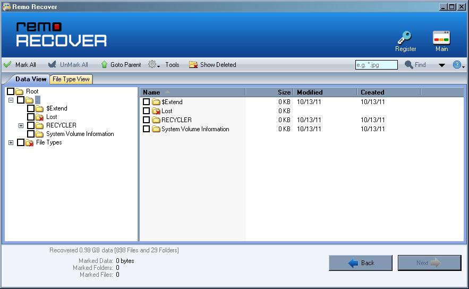Click the Show Deleted folder icon

193,65
